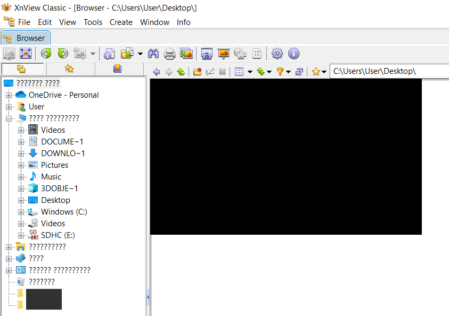Start the slideshow tool
The height and width of the screenshot is (316, 449).
coord(223,54)
